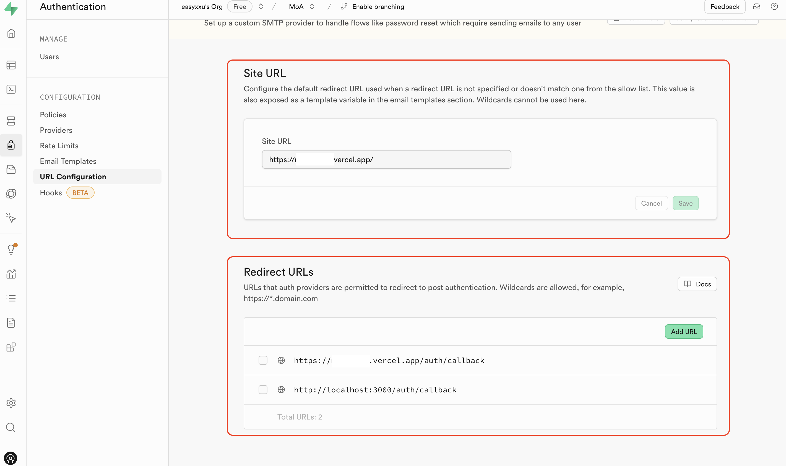Open the Realtime cursor icon in sidebar

coord(11,218)
